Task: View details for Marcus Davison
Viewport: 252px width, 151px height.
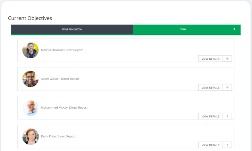Action: pos(210,59)
